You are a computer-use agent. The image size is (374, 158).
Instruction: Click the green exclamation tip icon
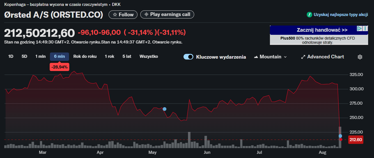[309, 15]
